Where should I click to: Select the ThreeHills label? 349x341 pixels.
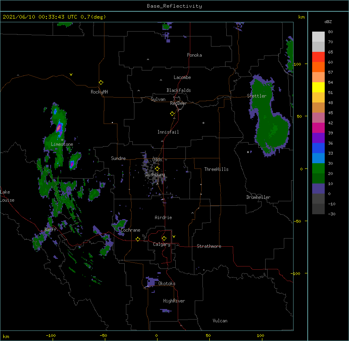pyautogui.click(x=216, y=169)
